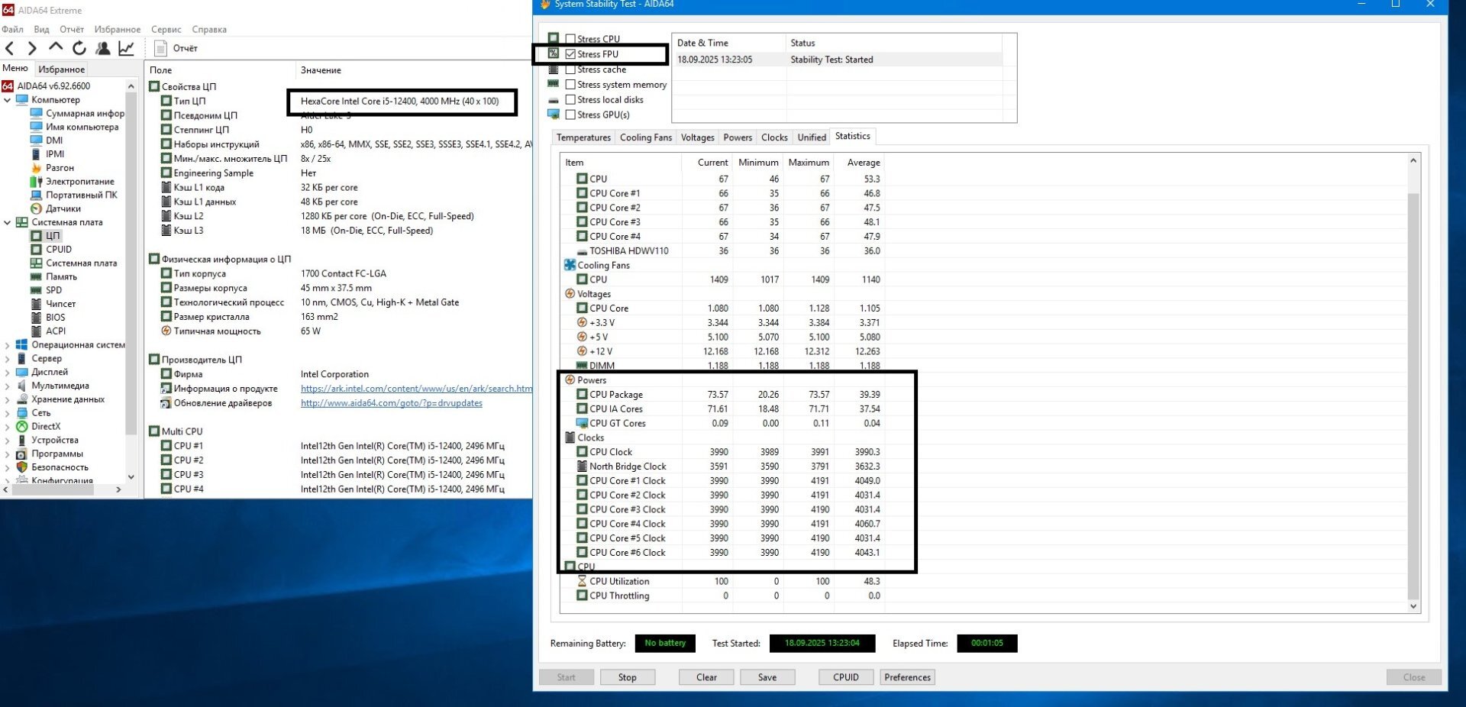The height and width of the screenshot is (707, 1466).
Task: Expand the Сервер tree node
Action: (x=8, y=359)
